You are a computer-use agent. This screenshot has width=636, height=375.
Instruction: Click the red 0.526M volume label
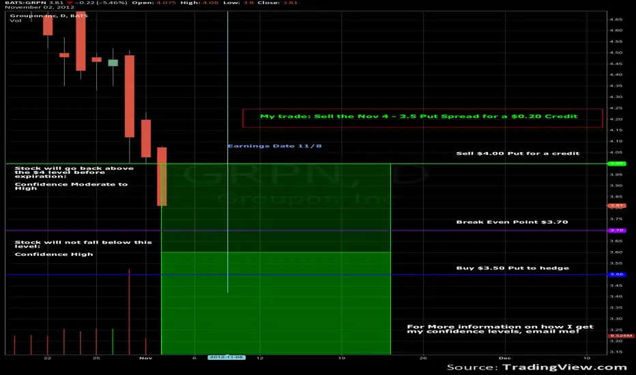(x=620, y=335)
